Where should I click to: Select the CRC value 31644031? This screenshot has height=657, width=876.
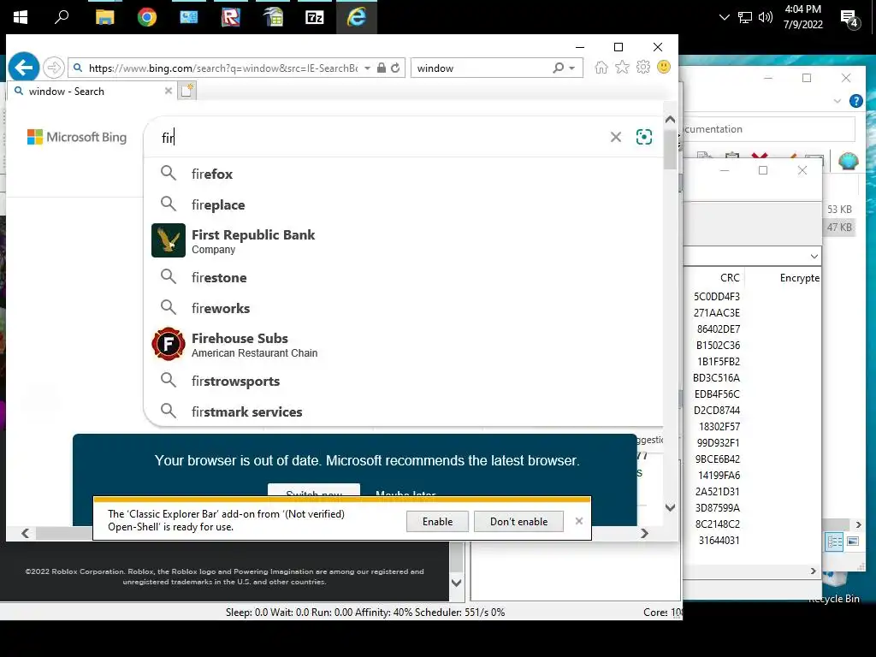point(719,541)
